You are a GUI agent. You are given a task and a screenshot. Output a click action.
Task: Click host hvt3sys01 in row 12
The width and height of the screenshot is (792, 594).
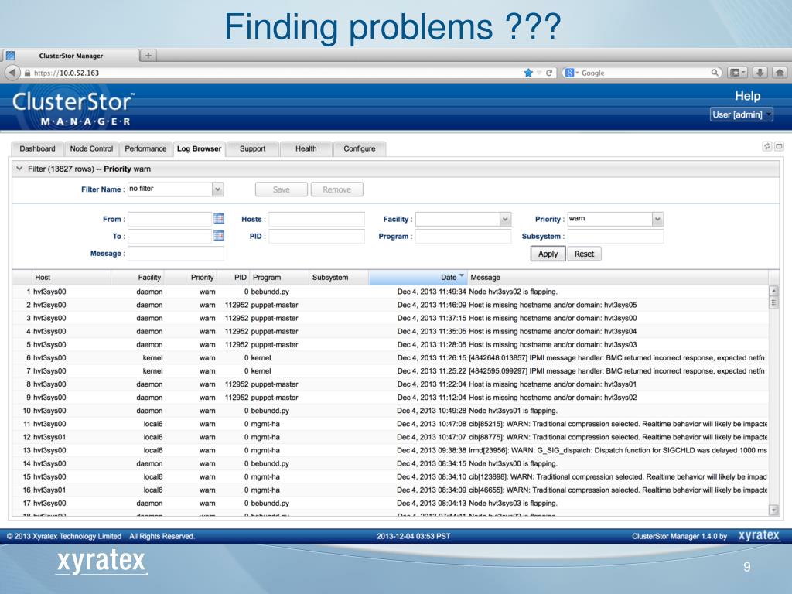coord(49,437)
